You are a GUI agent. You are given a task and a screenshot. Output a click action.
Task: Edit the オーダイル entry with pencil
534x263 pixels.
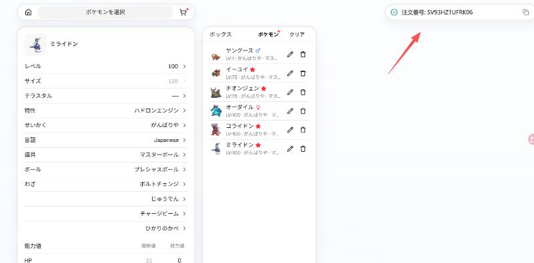[x=290, y=111]
